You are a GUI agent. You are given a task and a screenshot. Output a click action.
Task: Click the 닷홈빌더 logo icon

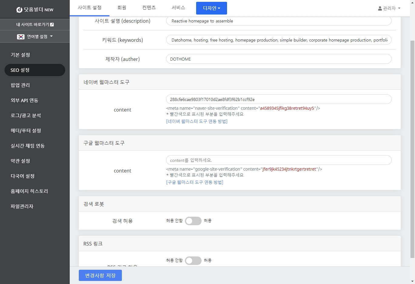[19, 10]
